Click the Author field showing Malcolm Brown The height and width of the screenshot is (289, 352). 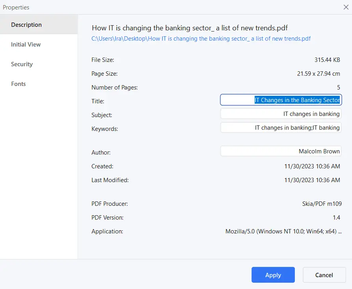click(x=280, y=151)
